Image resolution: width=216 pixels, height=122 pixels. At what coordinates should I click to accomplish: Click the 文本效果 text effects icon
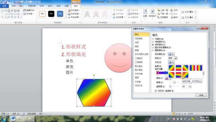click(x=114, y=17)
